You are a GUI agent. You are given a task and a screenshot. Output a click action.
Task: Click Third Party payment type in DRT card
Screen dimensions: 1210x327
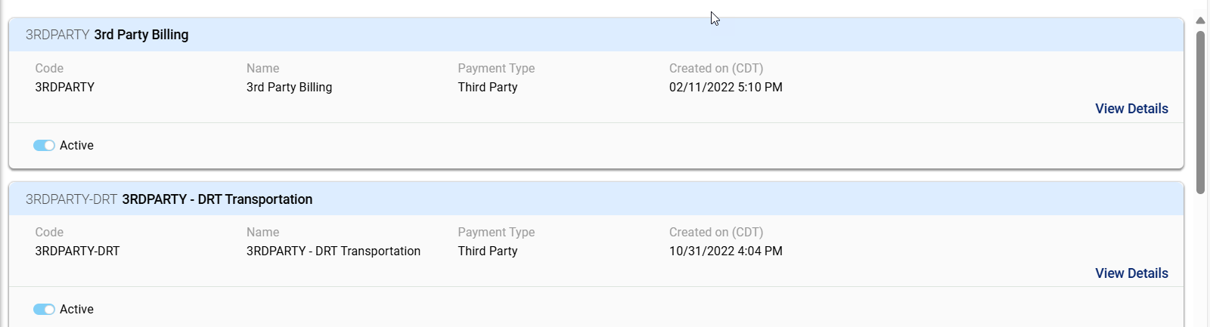[x=488, y=251]
